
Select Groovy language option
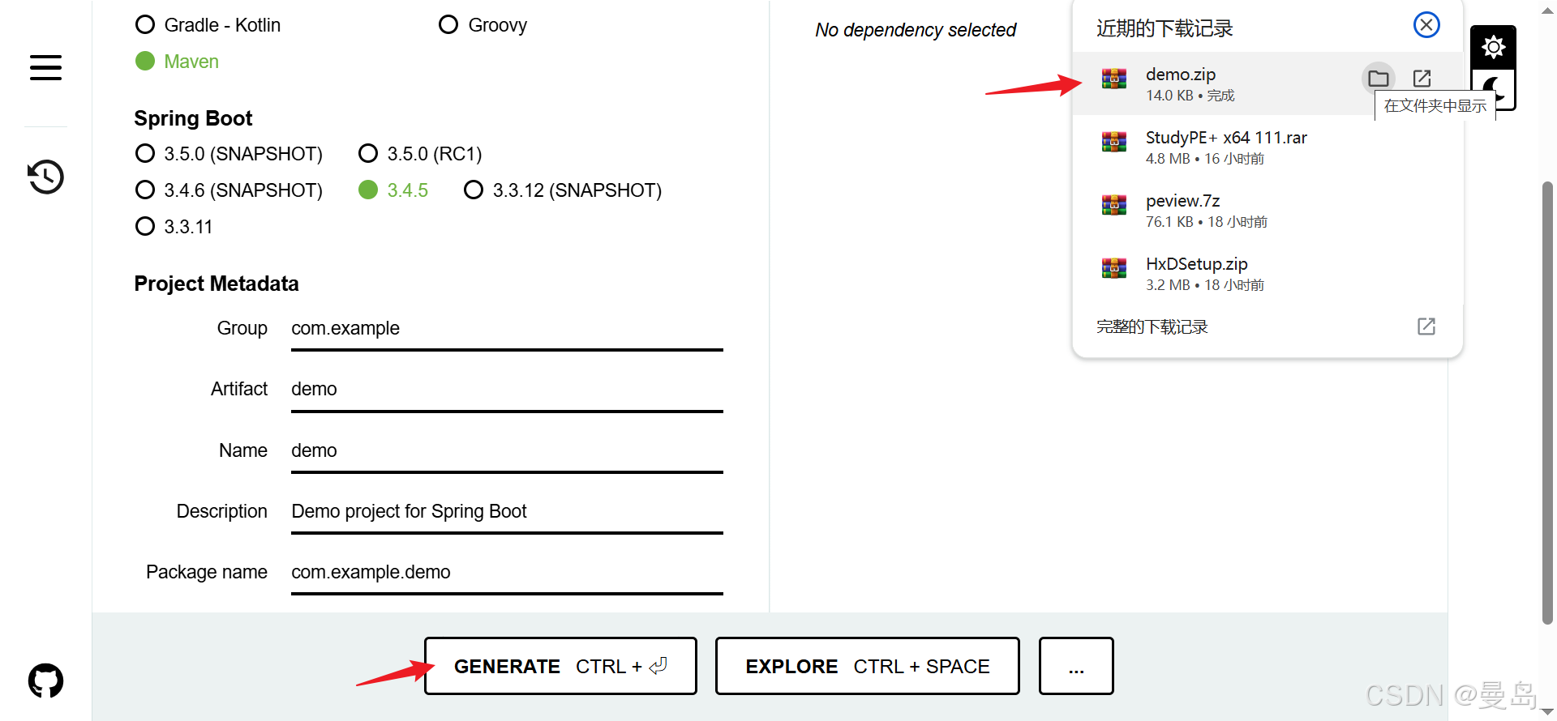[483, 25]
